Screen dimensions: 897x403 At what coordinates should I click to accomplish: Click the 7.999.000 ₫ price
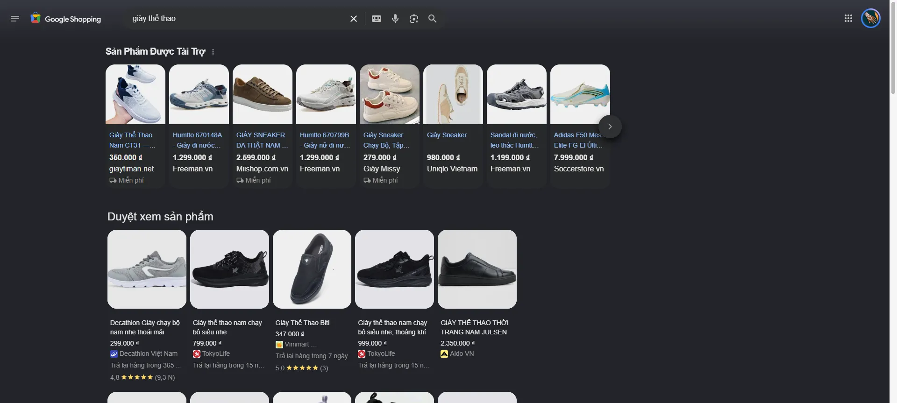click(x=574, y=157)
